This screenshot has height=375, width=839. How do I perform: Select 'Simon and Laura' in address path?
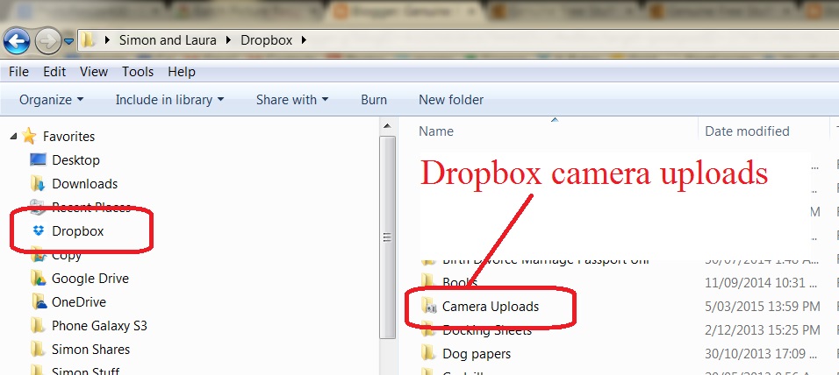click(168, 40)
